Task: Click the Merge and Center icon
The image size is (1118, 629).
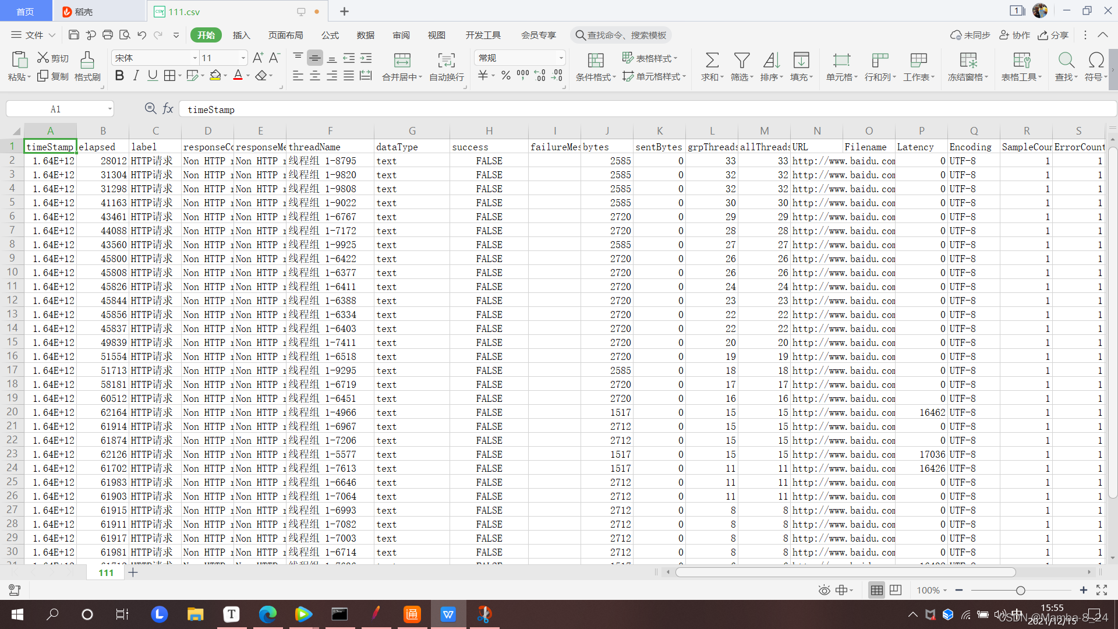Action: click(x=402, y=60)
